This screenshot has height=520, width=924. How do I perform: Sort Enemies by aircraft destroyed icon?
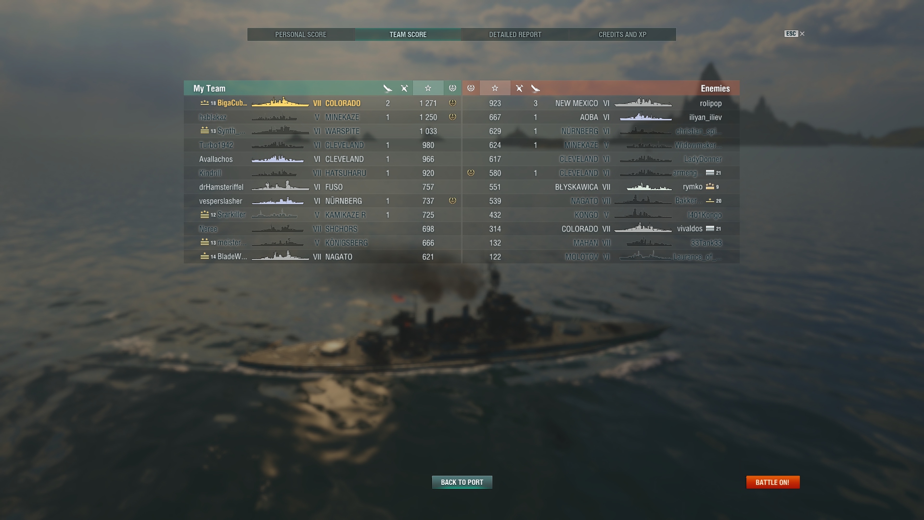pos(519,88)
